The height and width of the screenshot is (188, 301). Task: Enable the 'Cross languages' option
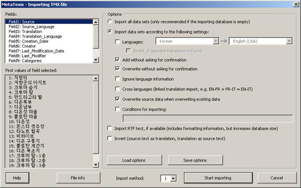pyautogui.click(x=117, y=89)
